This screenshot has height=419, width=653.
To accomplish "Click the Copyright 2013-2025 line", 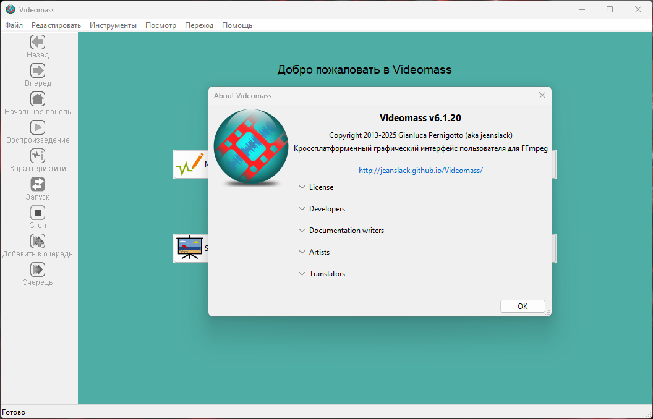I will pos(420,135).
